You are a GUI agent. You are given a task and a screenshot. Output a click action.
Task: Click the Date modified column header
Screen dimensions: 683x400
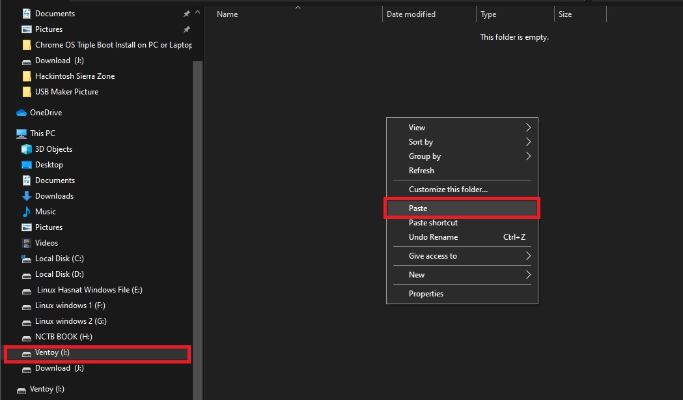tap(411, 14)
